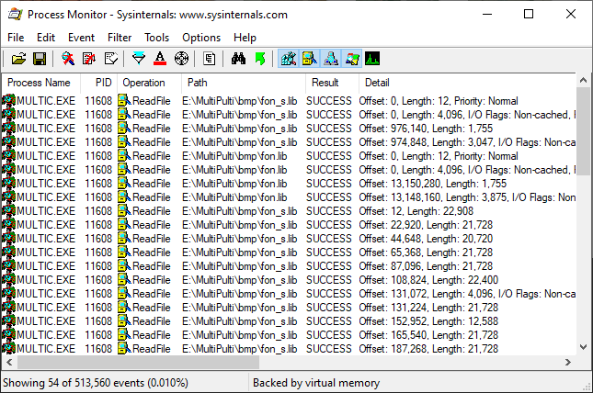Clear the display with the eraser icon
Viewport: 593px width, 393px height.
pyautogui.click(x=111, y=59)
